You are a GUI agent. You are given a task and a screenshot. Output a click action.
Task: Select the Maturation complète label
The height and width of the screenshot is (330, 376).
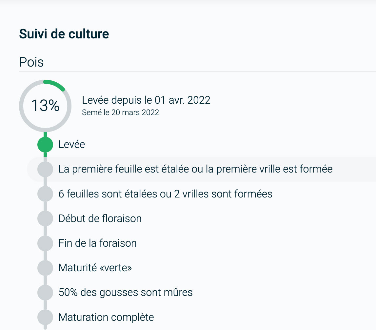106,317
